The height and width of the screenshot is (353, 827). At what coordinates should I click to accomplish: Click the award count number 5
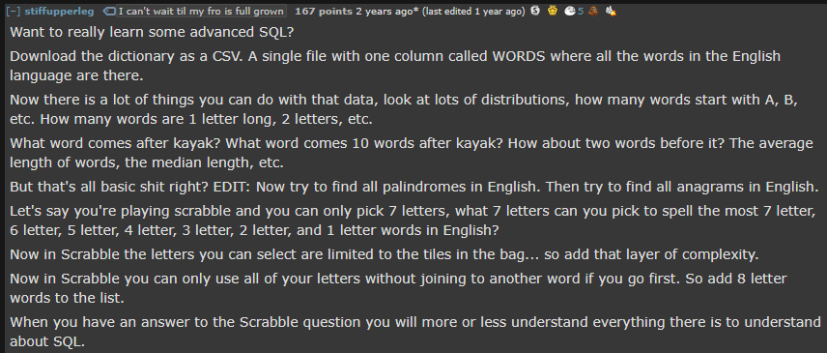[581, 12]
